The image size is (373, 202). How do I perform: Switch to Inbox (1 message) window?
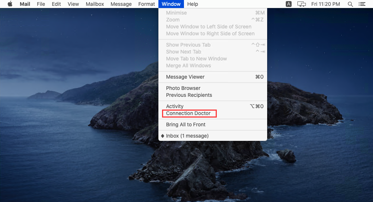[187, 136]
